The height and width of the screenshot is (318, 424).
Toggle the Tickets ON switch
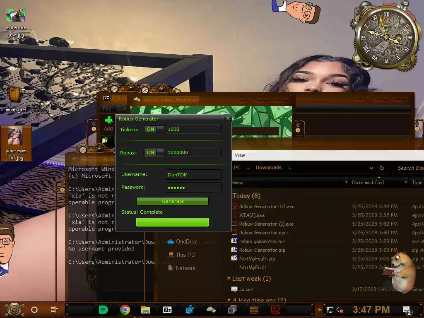[x=154, y=129]
